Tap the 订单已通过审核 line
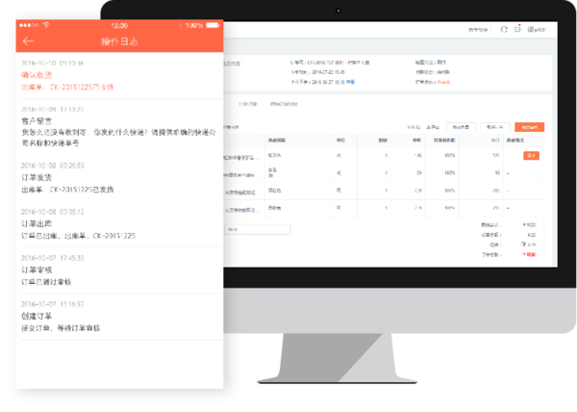Viewport: 577px width, 412px height. click(x=46, y=282)
